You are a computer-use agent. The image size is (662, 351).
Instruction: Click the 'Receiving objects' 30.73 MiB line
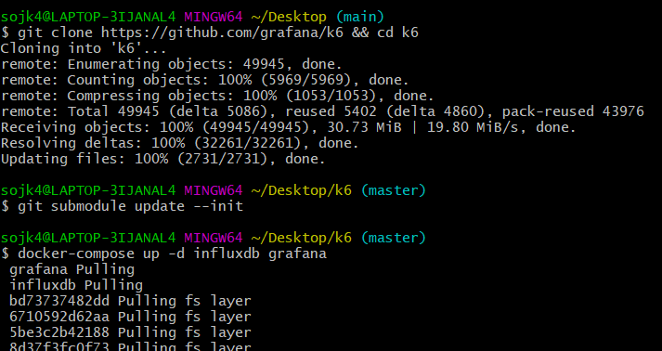(289, 127)
